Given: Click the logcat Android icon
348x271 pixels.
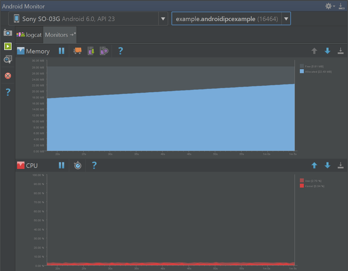Looking at the screenshot, I should coord(21,34).
